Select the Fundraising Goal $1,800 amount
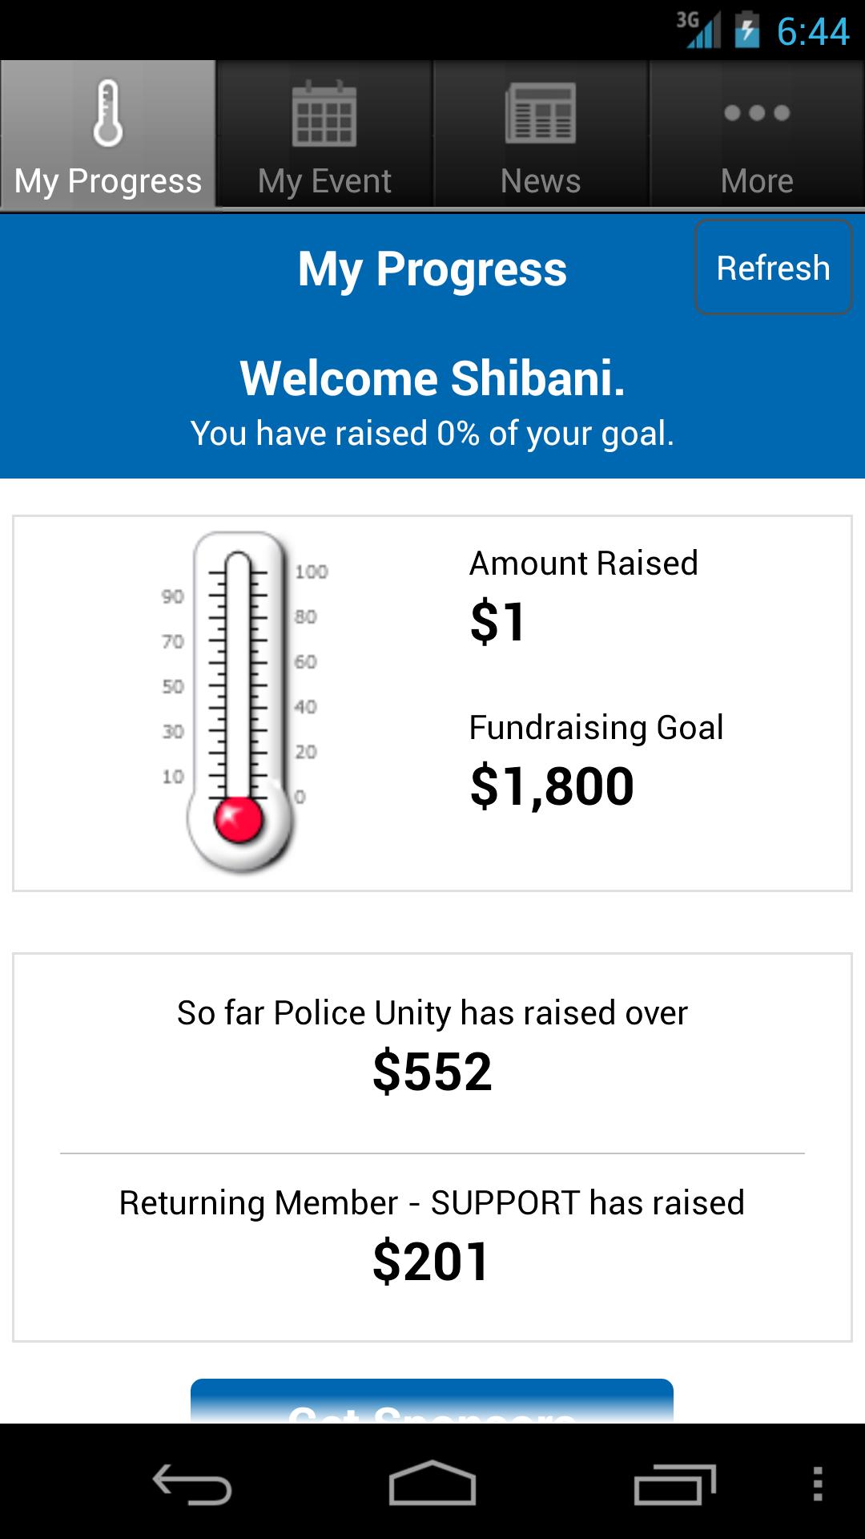The width and height of the screenshot is (865, 1539). (552, 786)
